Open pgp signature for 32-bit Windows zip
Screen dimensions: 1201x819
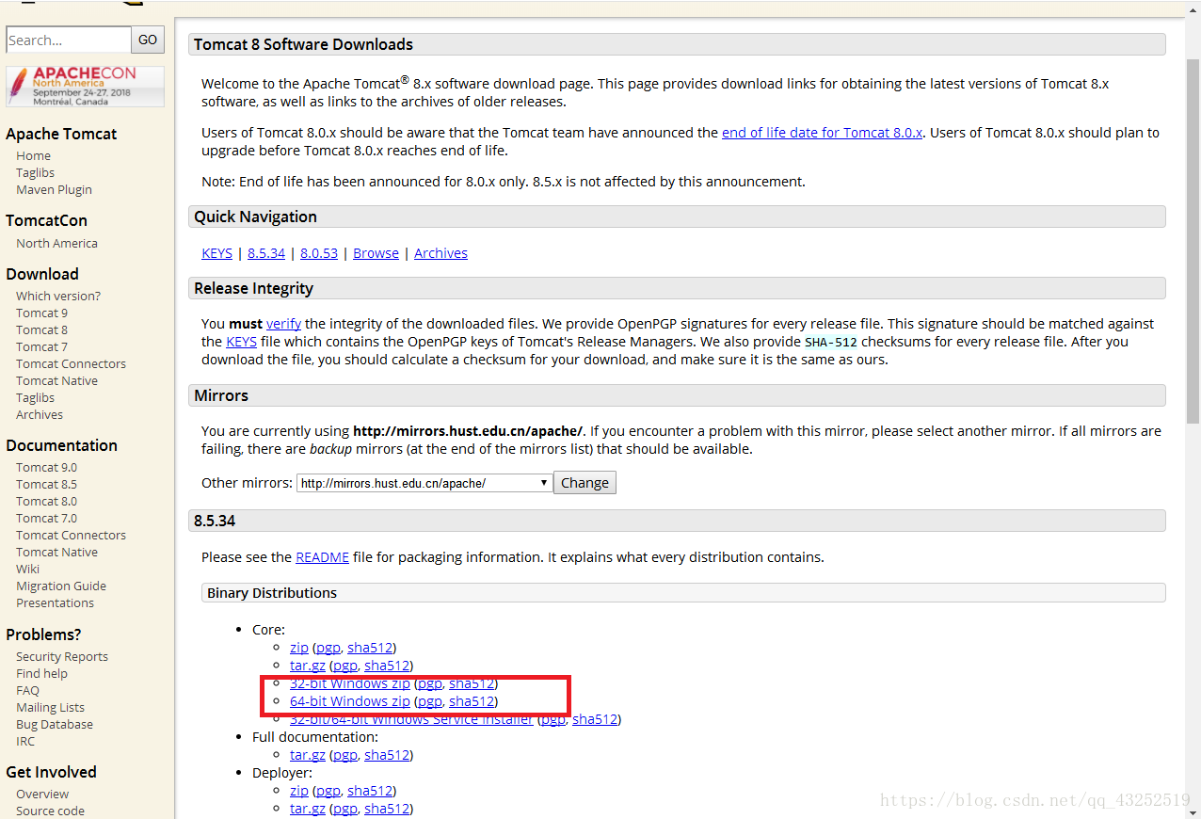coord(429,683)
